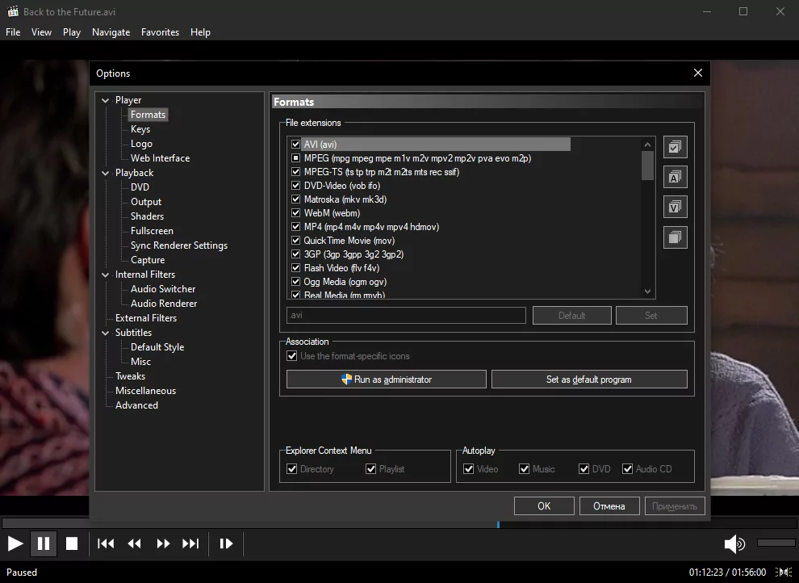Viewport: 799px width, 583px height.
Task: Click the Отмена (Cancel) button
Action: 609,506
